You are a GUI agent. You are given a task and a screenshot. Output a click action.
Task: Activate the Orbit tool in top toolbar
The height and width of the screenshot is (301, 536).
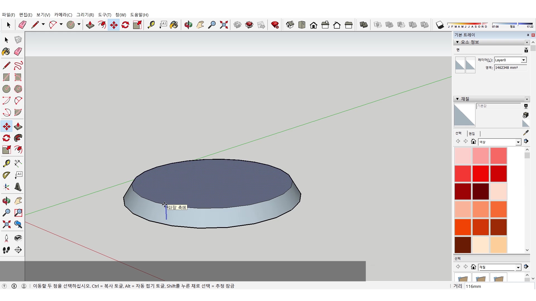coord(188,25)
